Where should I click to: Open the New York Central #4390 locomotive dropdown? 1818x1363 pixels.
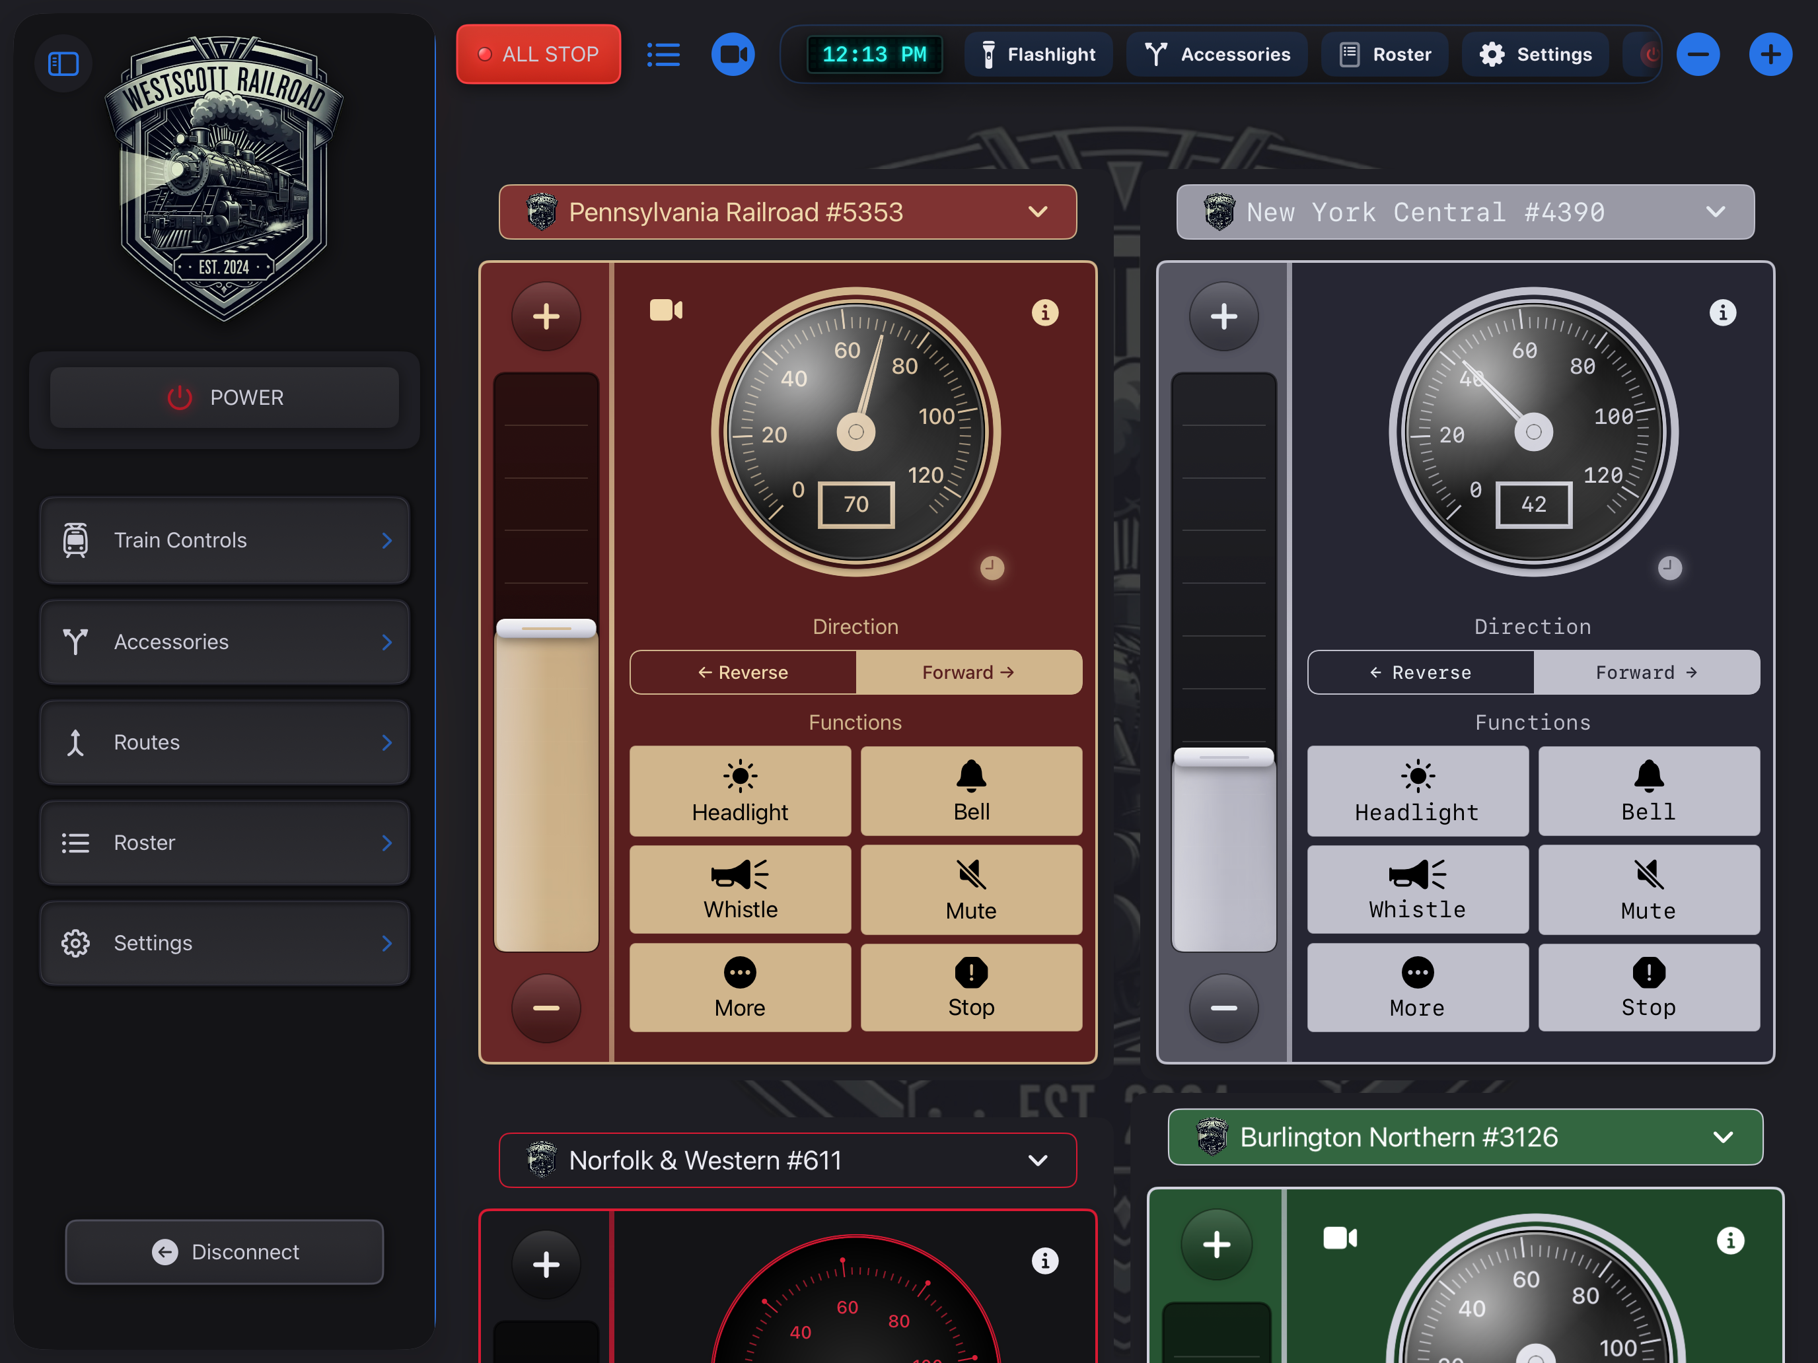[1465, 212]
